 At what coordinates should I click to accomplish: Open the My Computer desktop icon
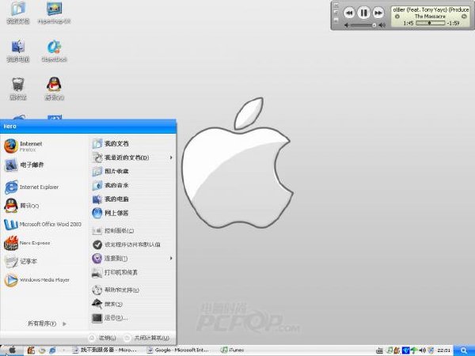pos(18,50)
